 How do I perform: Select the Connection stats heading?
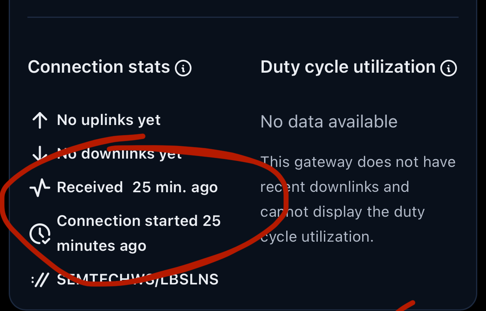99,67
